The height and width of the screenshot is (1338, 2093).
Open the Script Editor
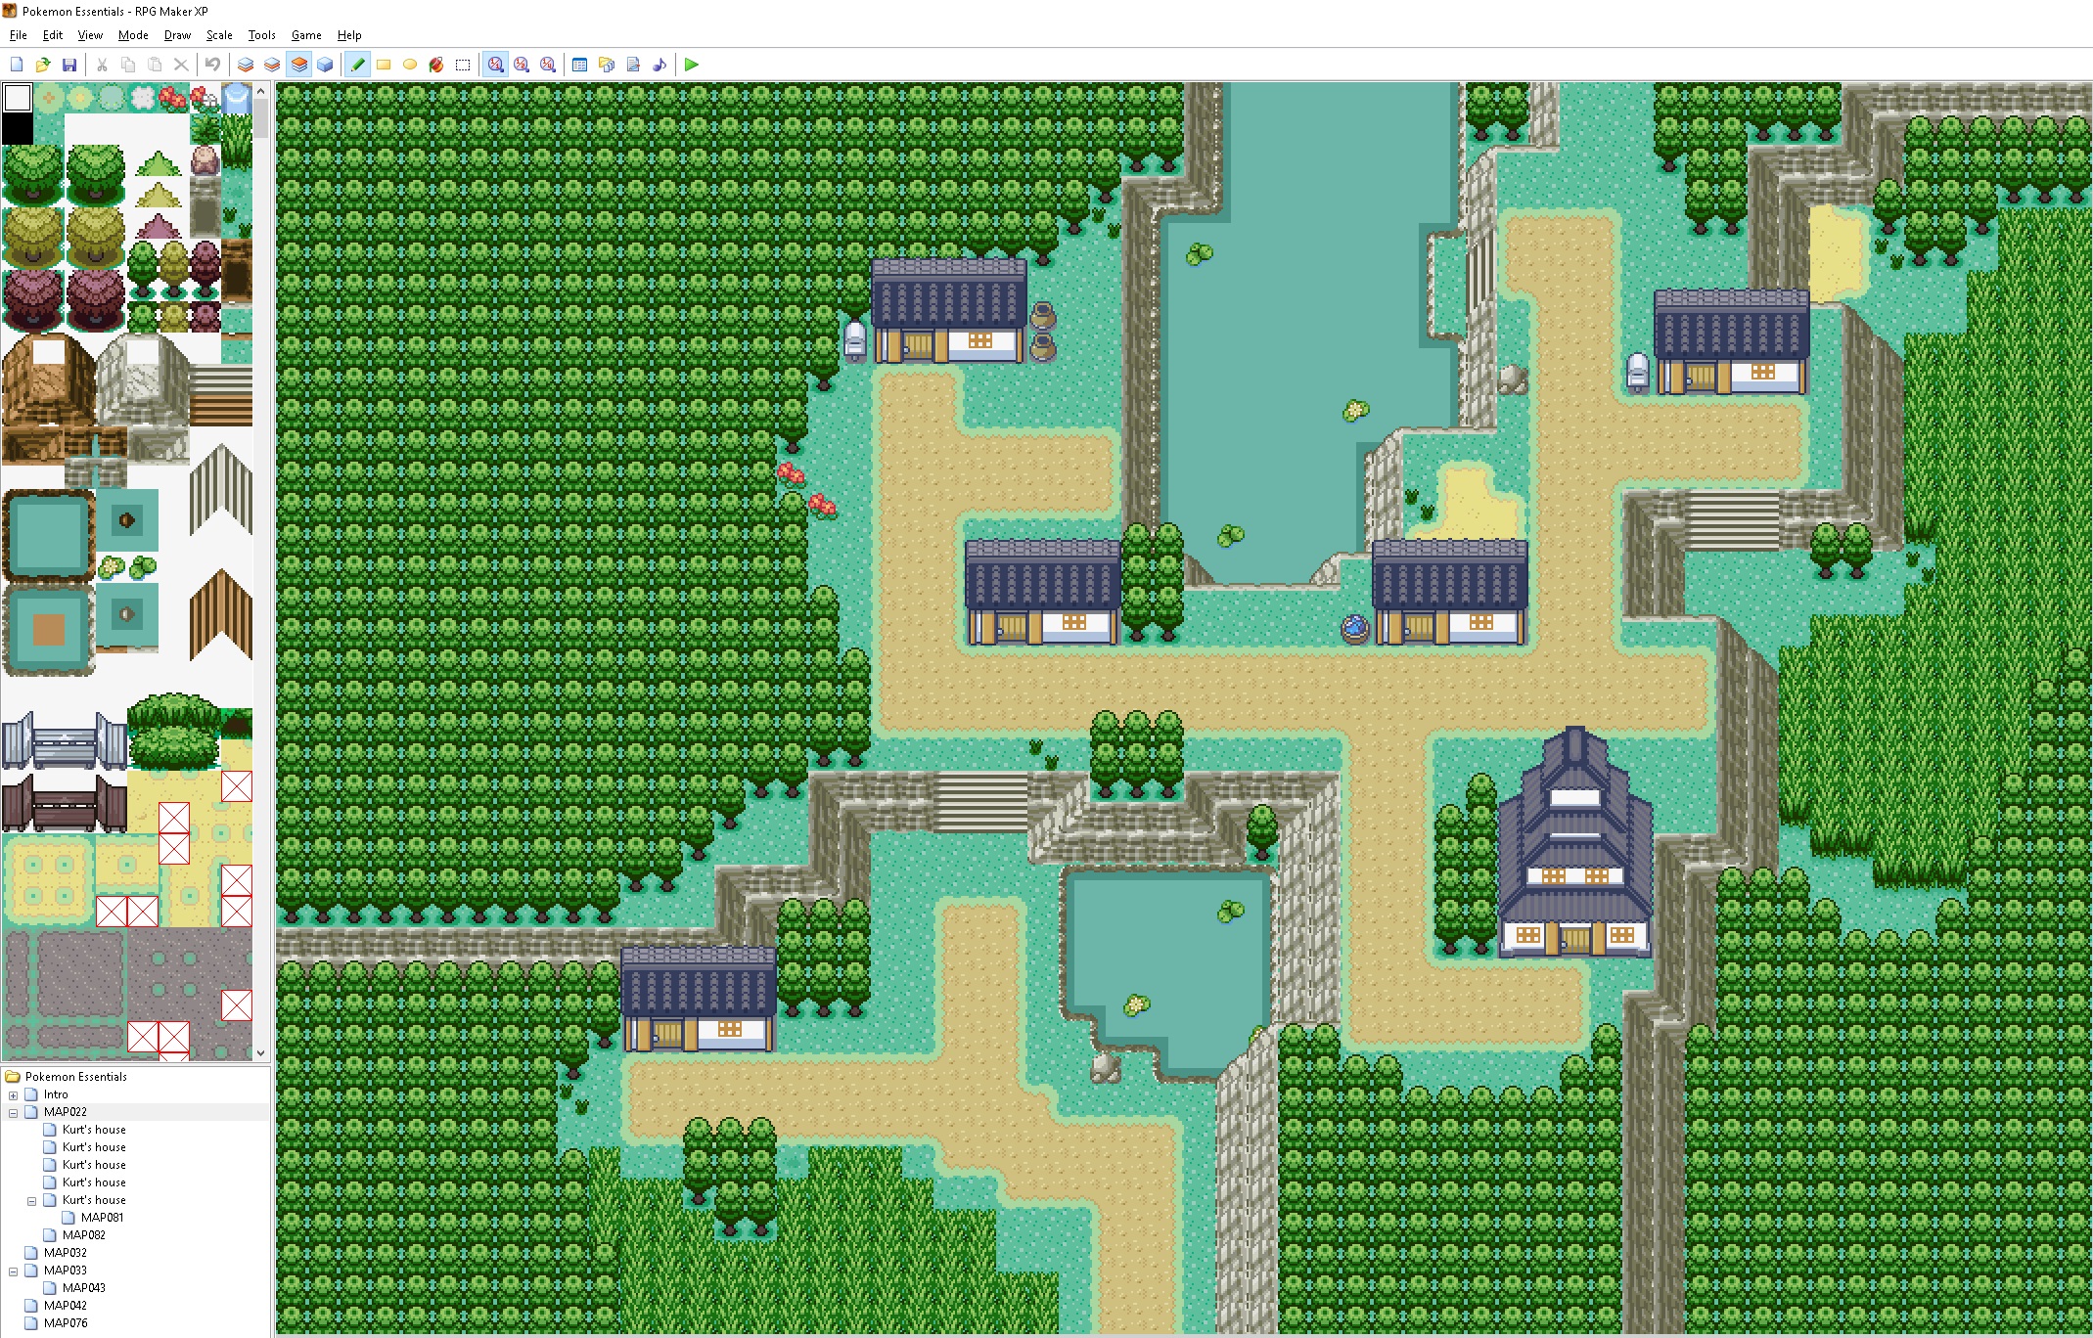point(632,65)
